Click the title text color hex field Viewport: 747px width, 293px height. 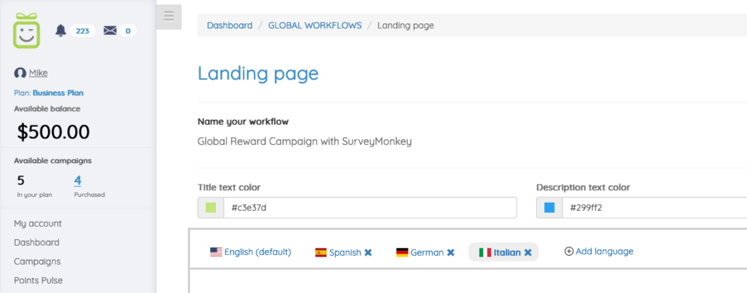pyautogui.click(x=370, y=208)
